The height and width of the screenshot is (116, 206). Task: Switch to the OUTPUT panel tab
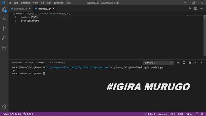click(29, 63)
